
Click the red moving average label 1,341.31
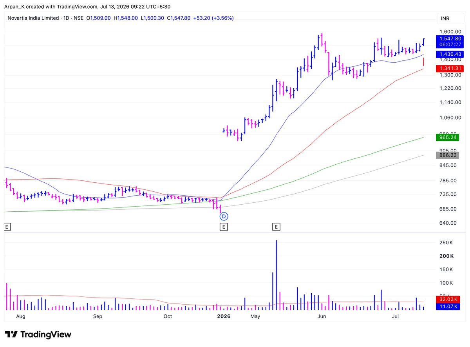point(449,69)
